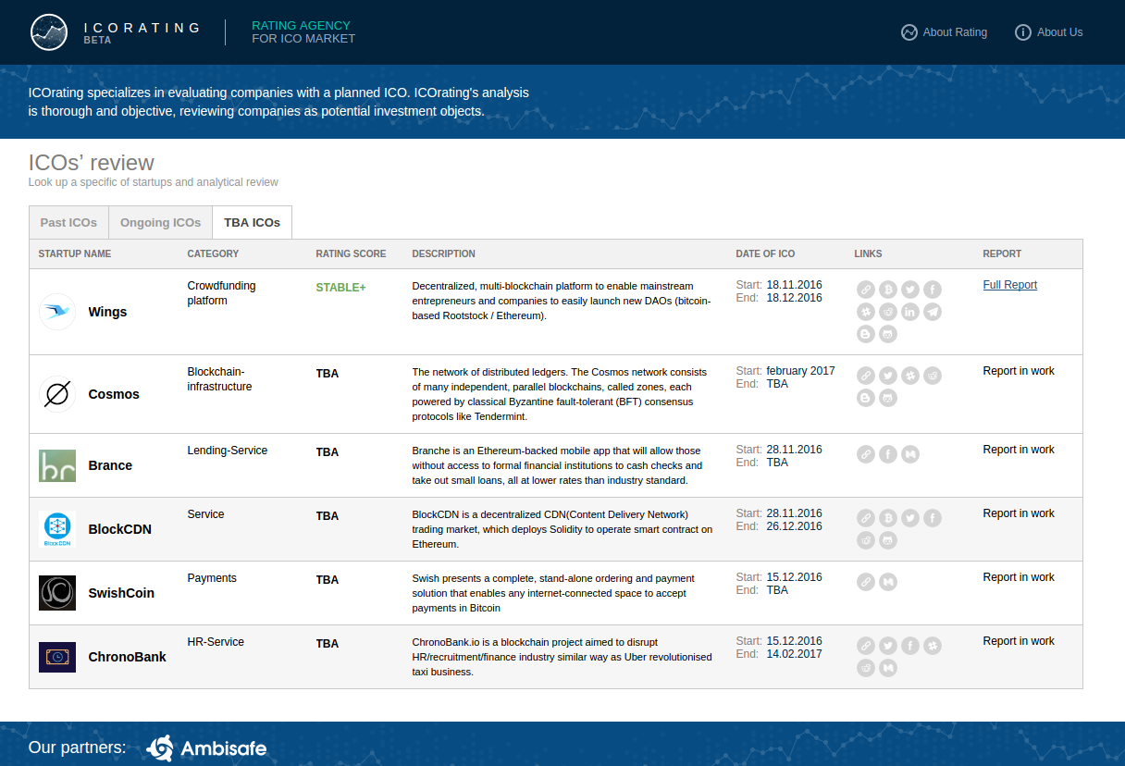The width and height of the screenshot is (1125, 766).
Task: Open the Wings Blogger icon
Action: click(x=866, y=334)
